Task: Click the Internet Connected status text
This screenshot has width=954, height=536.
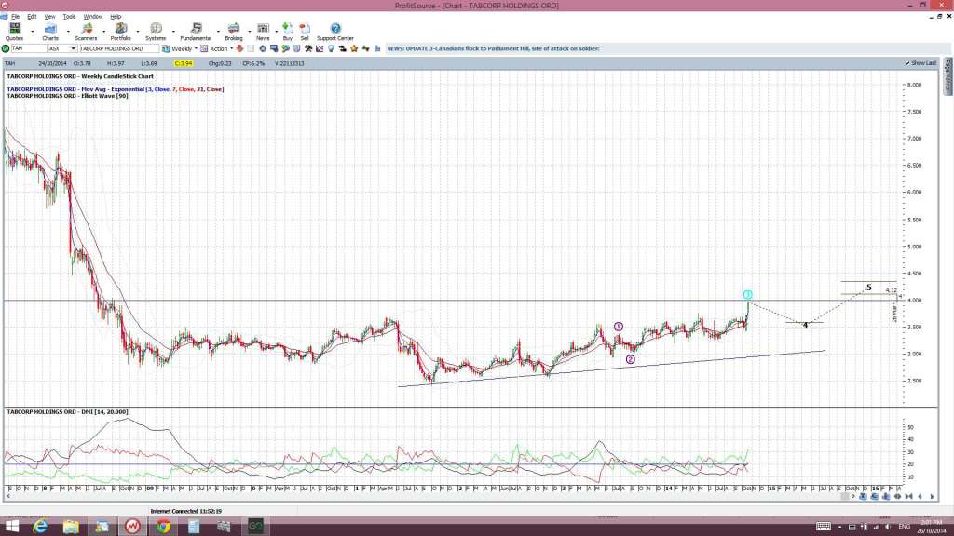Action: [186, 512]
